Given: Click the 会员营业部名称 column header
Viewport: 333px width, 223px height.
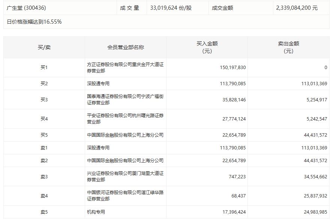Looking at the screenshot, I should [126, 47].
